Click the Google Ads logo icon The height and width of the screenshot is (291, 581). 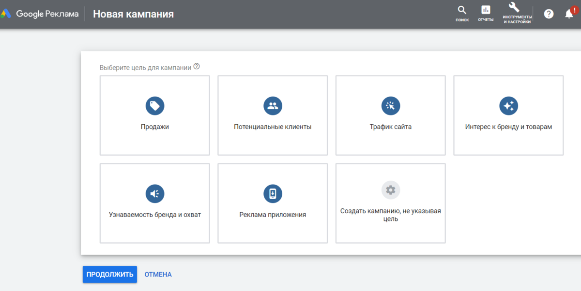(5, 14)
